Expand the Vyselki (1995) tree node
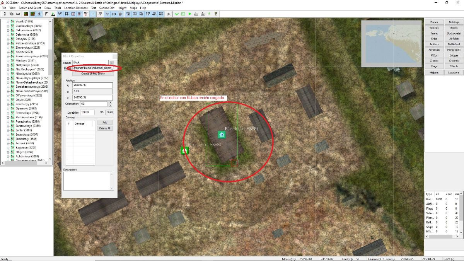464x261 pixels. [9, 21]
